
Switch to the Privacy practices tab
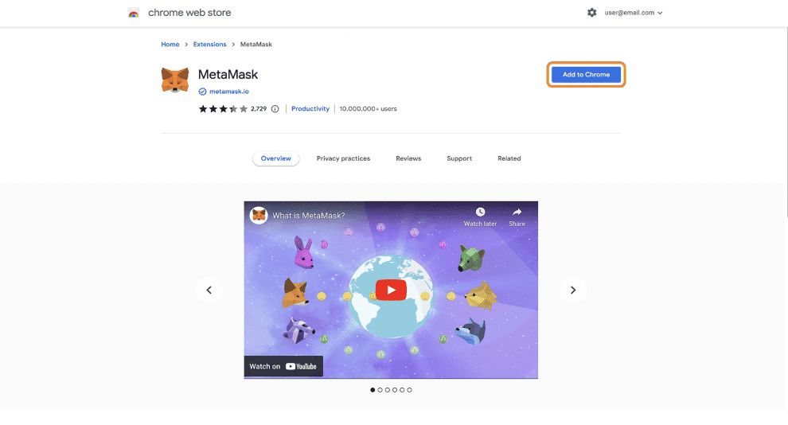pos(343,158)
